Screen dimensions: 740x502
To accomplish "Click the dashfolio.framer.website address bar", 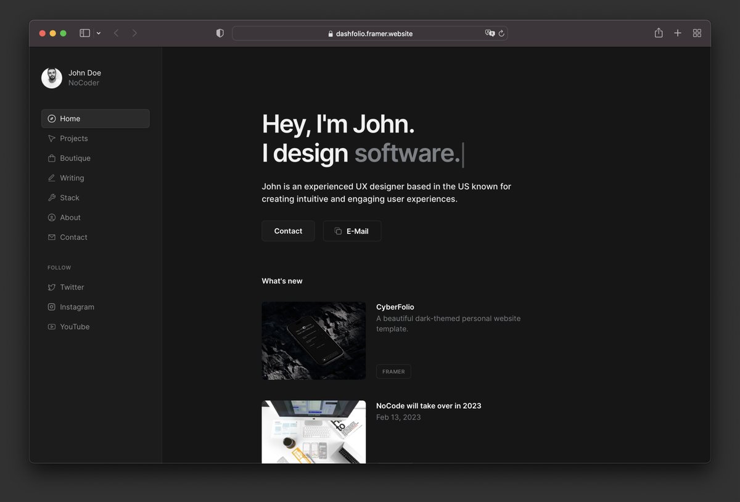I will click(370, 33).
